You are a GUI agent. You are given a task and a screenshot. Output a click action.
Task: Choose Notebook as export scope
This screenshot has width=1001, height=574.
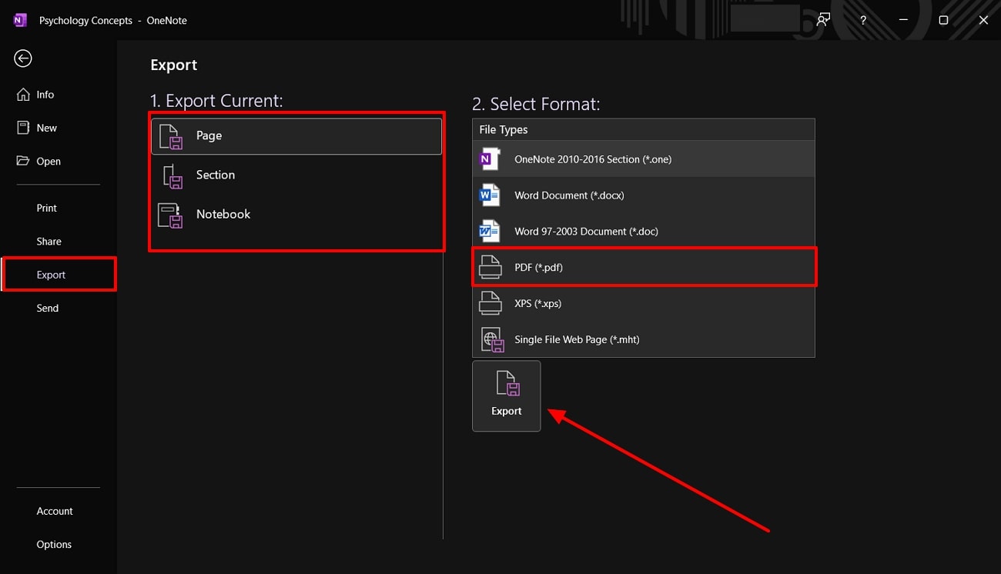tap(296, 215)
